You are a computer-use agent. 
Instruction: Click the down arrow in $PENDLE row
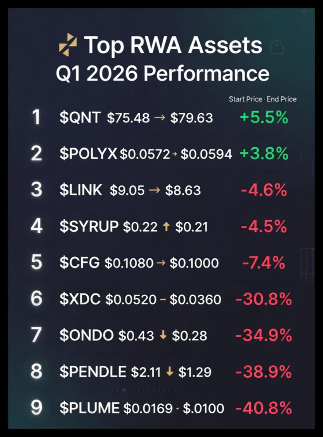tap(169, 371)
